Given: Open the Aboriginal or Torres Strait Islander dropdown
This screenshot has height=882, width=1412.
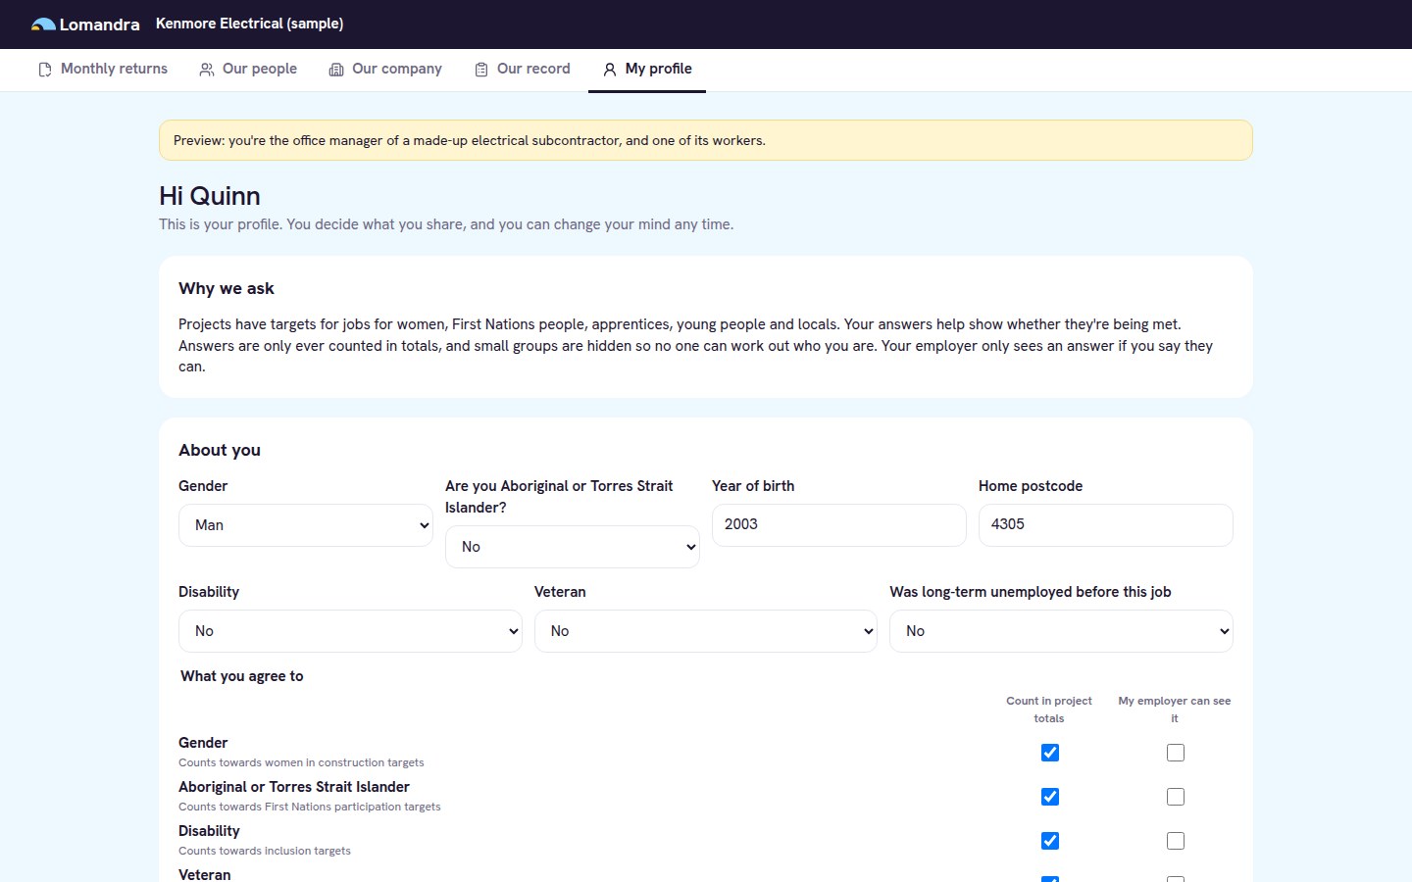Looking at the screenshot, I should click(x=573, y=547).
